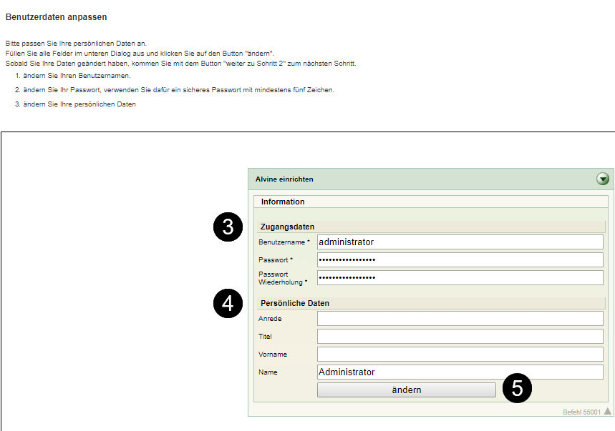
Task: Select the Name field containing Administrator
Action: [x=460, y=372]
